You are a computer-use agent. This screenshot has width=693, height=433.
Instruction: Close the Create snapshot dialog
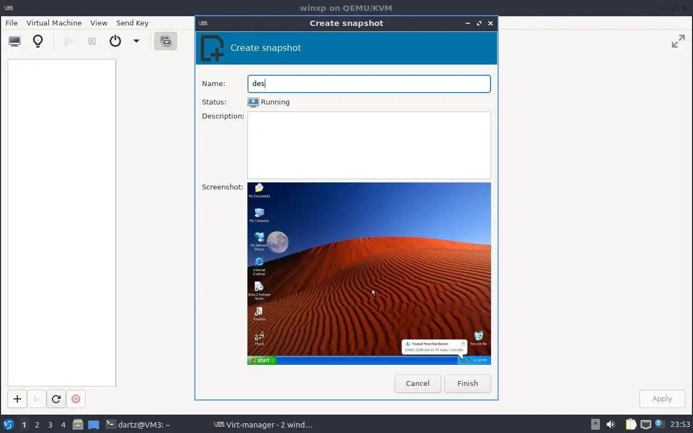point(491,23)
